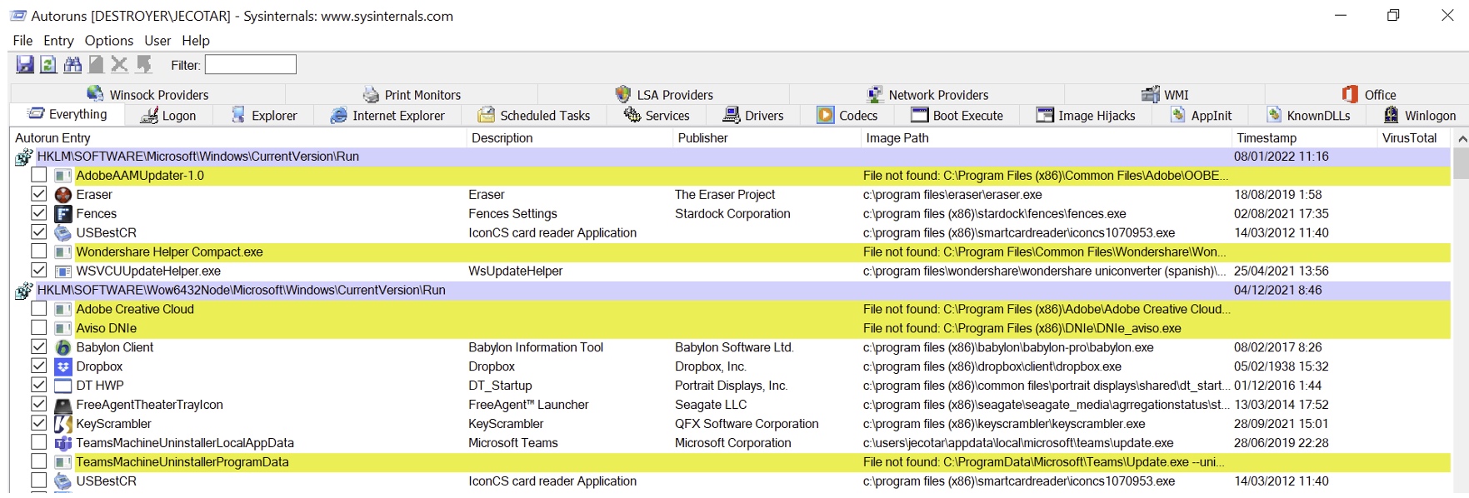The height and width of the screenshot is (498, 1469).
Task: Click the DT HWP entry's icon
Action: [x=62, y=386]
